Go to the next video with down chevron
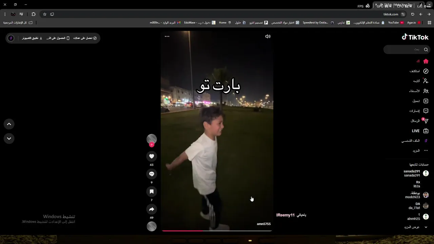This screenshot has width=434, height=244. 9,138
